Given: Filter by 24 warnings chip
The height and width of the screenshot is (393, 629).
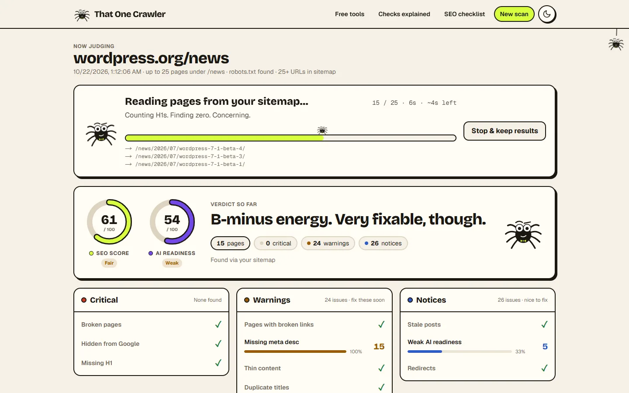Looking at the screenshot, I should point(328,243).
